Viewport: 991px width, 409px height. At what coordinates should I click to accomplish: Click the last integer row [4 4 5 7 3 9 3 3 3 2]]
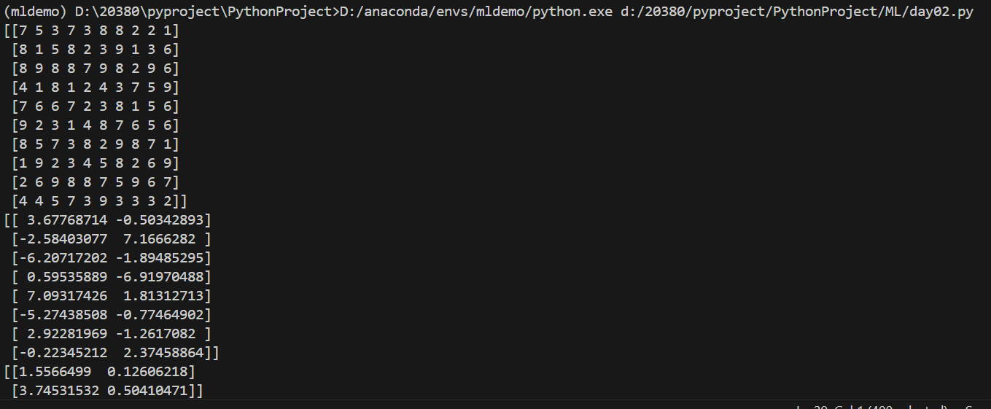pyautogui.click(x=99, y=201)
